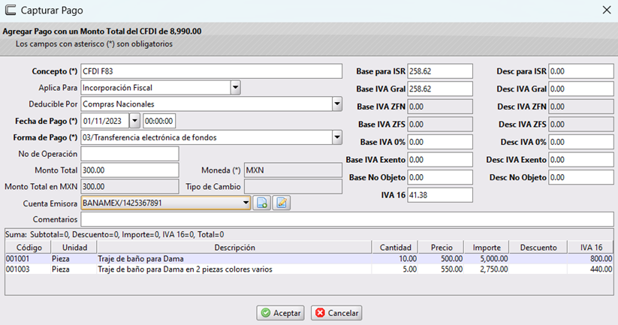Image resolution: width=618 pixels, height=325 pixels.
Task: Click the Base IVA Gral field
Action: [440, 89]
